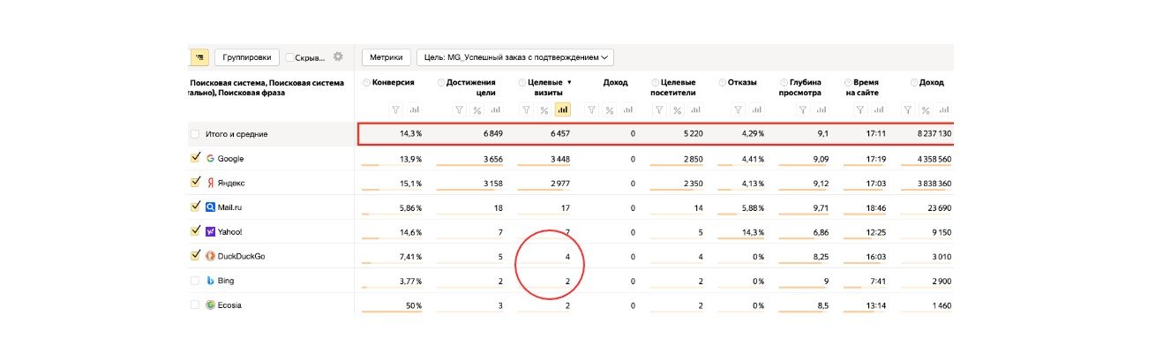Viewport: 1163px width, 361px height.
Task: Chart icon under first Доход column
Action: [x=628, y=109]
